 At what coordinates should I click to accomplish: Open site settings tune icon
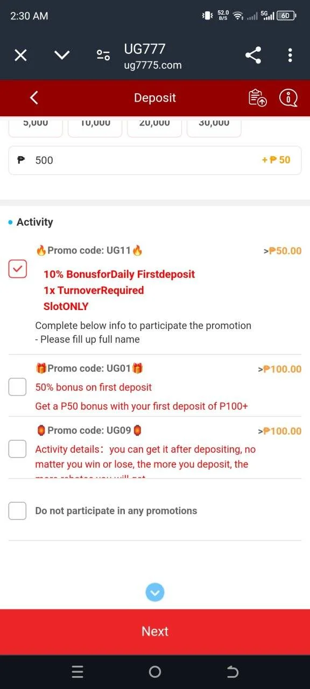[x=103, y=55]
